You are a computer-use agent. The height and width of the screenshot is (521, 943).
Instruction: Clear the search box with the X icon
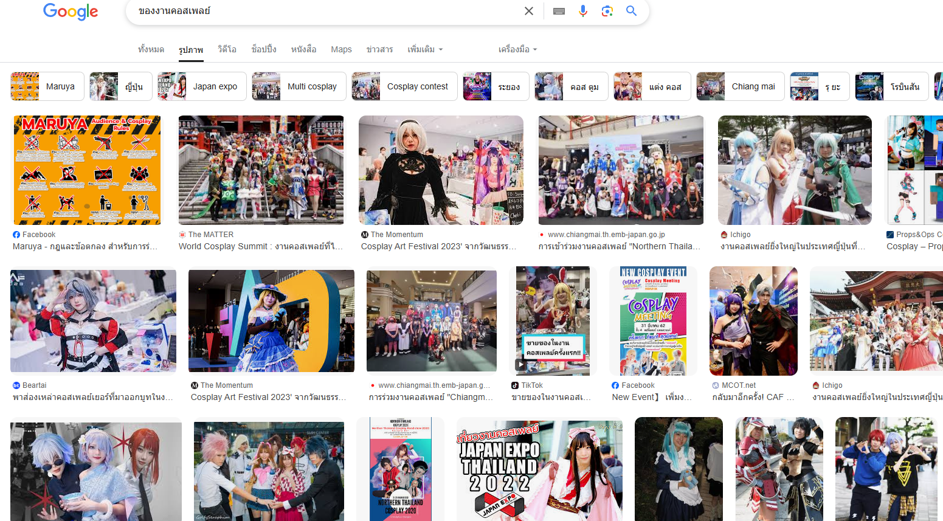coord(529,11)
